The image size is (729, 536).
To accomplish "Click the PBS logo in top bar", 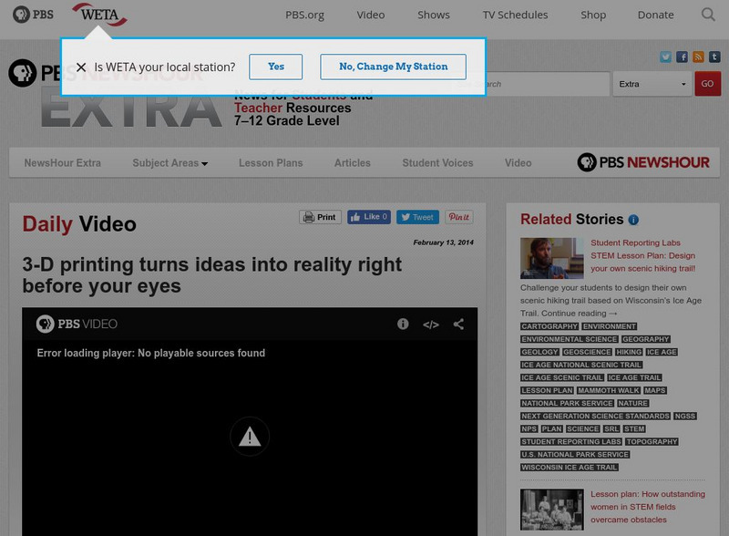I will [x=33, y=15].
